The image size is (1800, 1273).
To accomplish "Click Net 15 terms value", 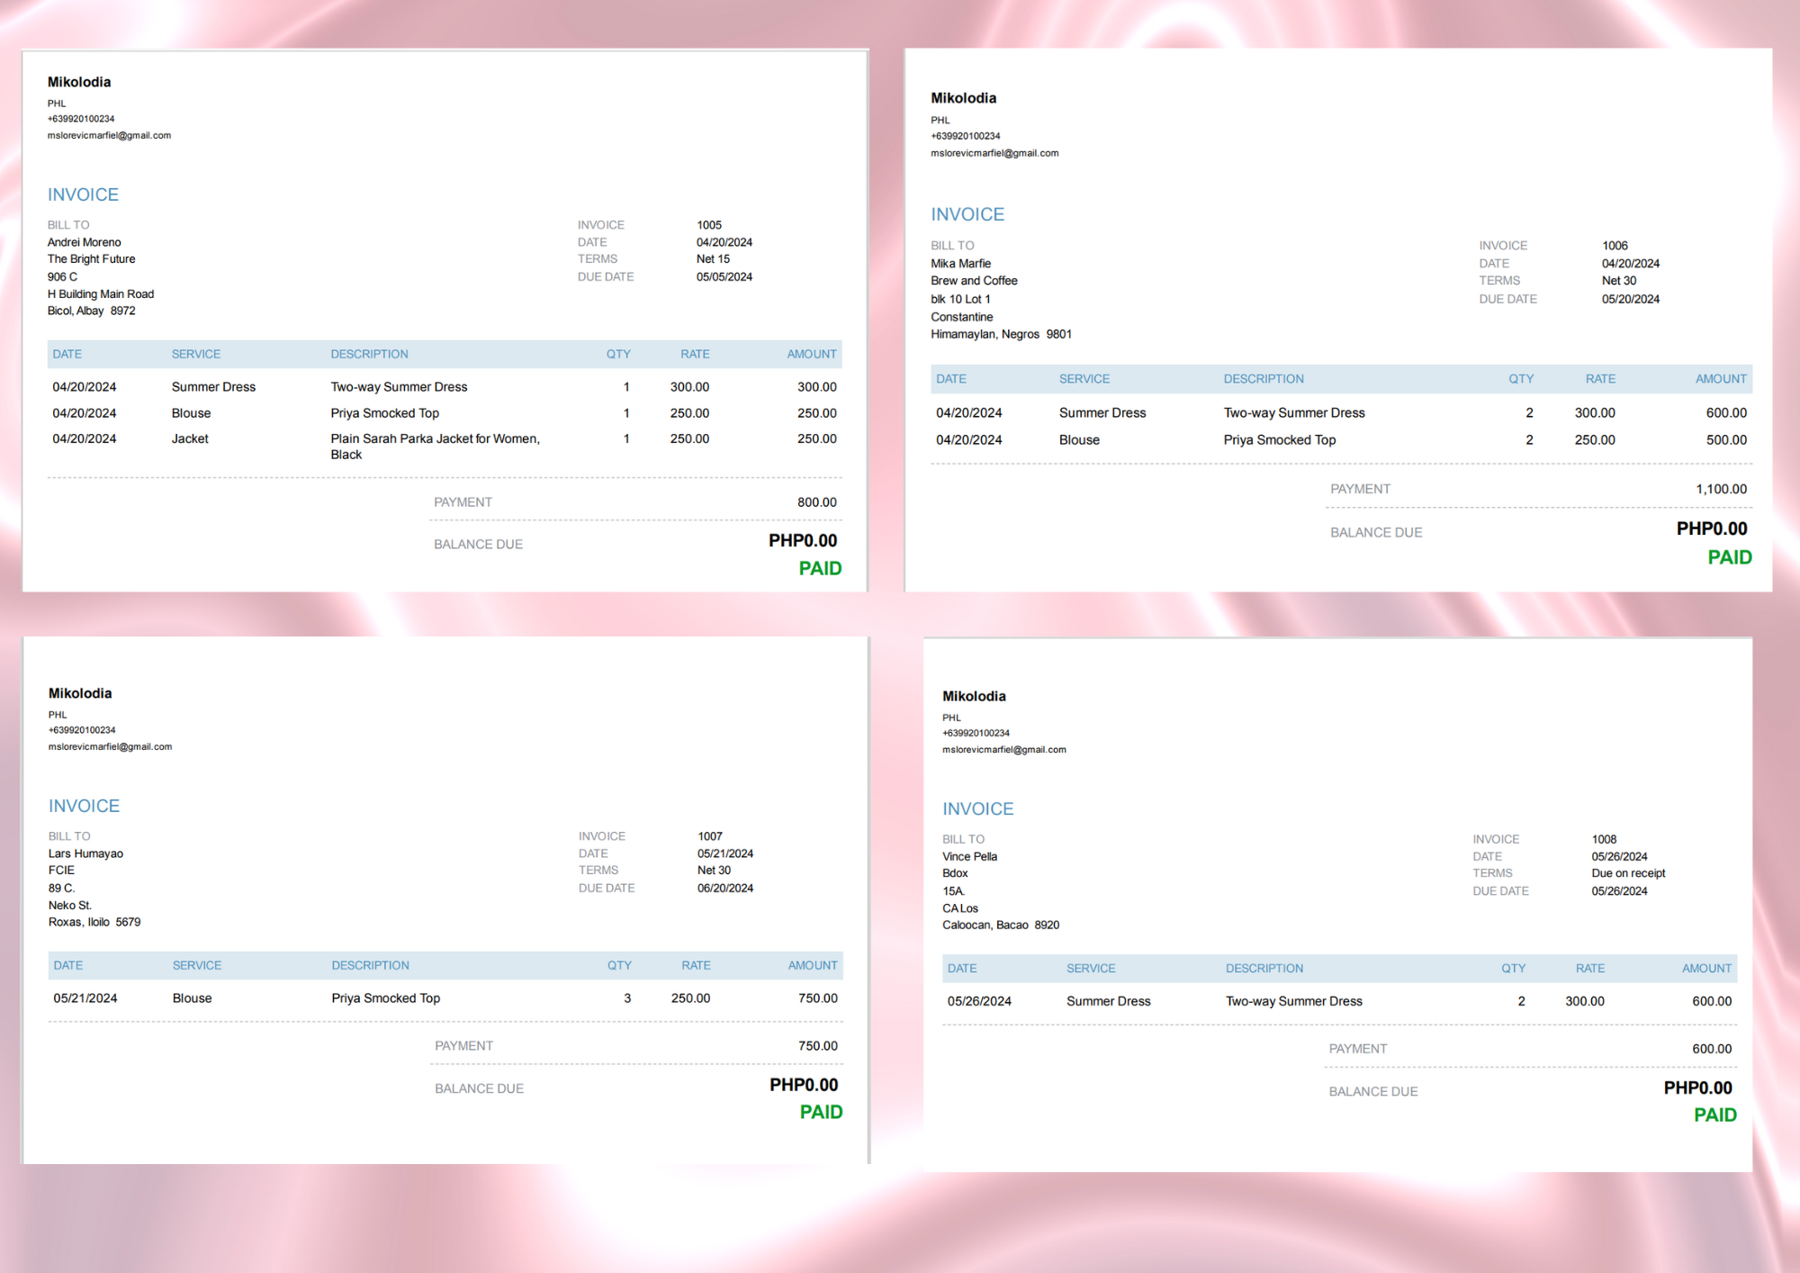I will 713,259.
